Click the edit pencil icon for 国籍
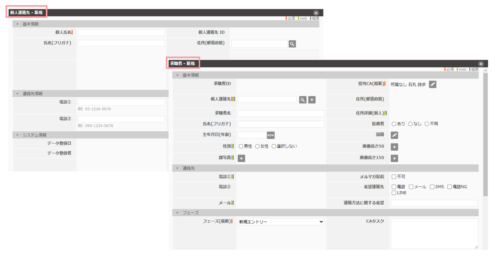495x256 pixels. (x=394, y=135)
